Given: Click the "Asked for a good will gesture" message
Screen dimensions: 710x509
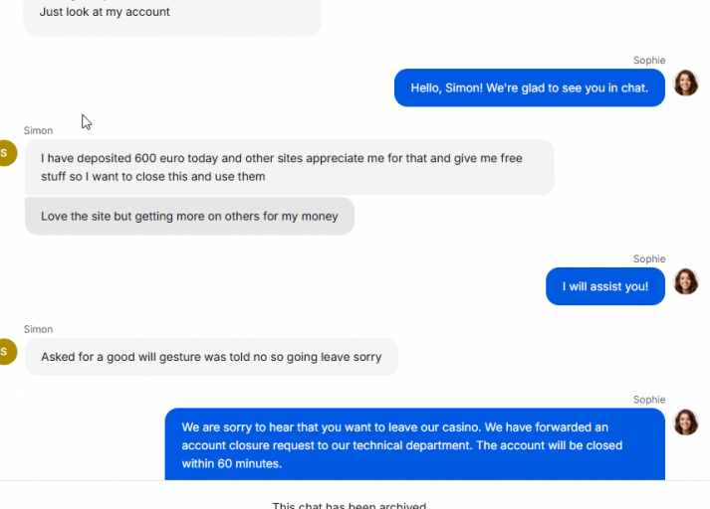Looking at the screenshot, I should [211, 357].
